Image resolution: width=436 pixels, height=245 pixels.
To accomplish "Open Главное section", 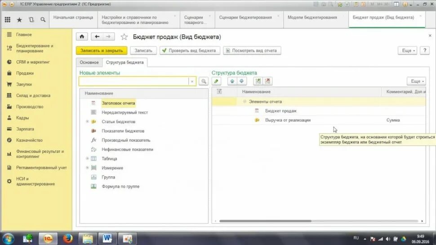I will click(x=24, y=35).
